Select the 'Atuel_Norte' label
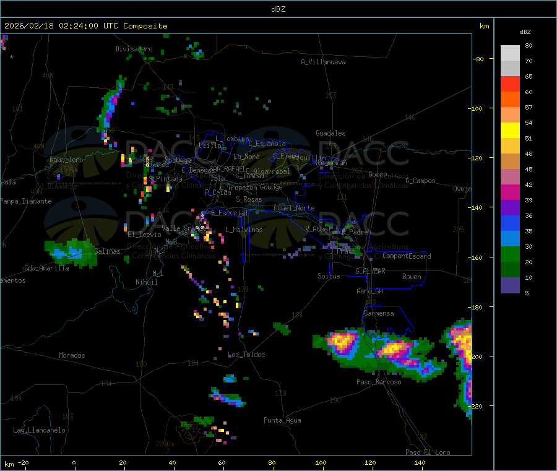Viewport: 557px width, 471px height. pos(294,208)
